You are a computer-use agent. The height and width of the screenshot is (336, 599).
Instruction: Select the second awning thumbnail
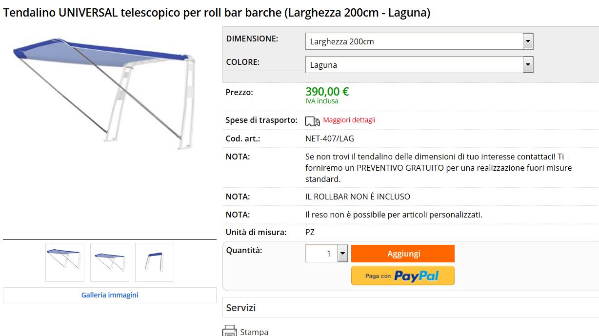tap(110, 262)
